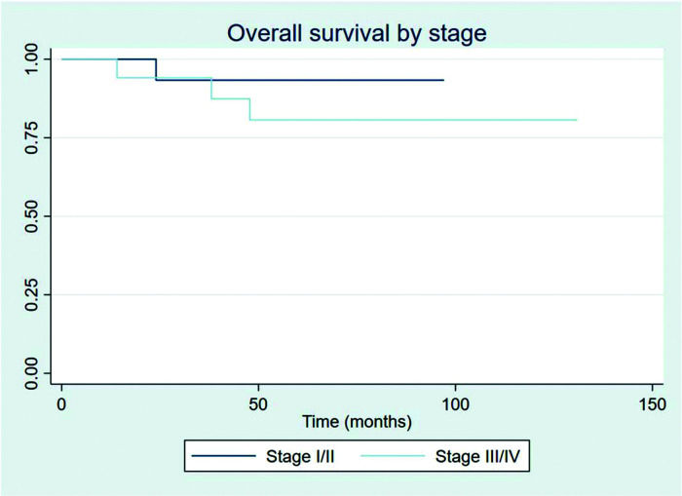The height and width of the screenshot is (496, 682).
Task: Click the 150 x-axis tick label
Action: (651, 402)
